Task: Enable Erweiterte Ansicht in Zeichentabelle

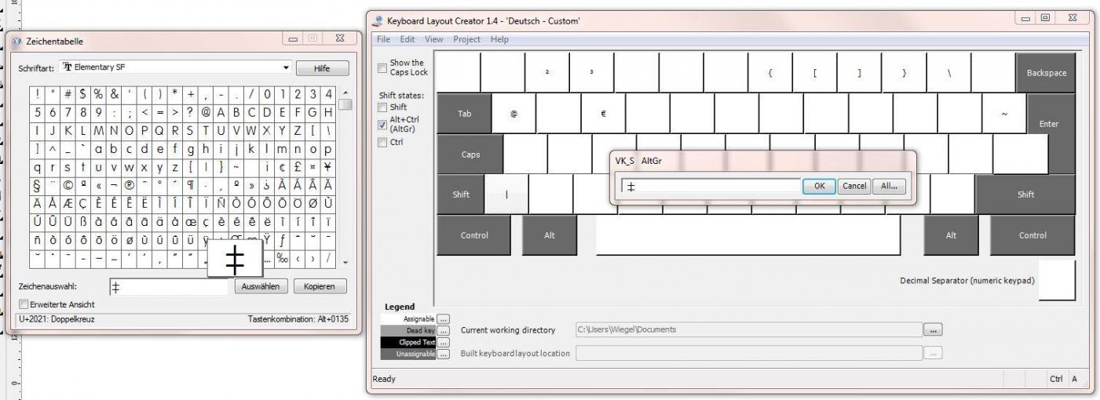Action: click(24, 304)
